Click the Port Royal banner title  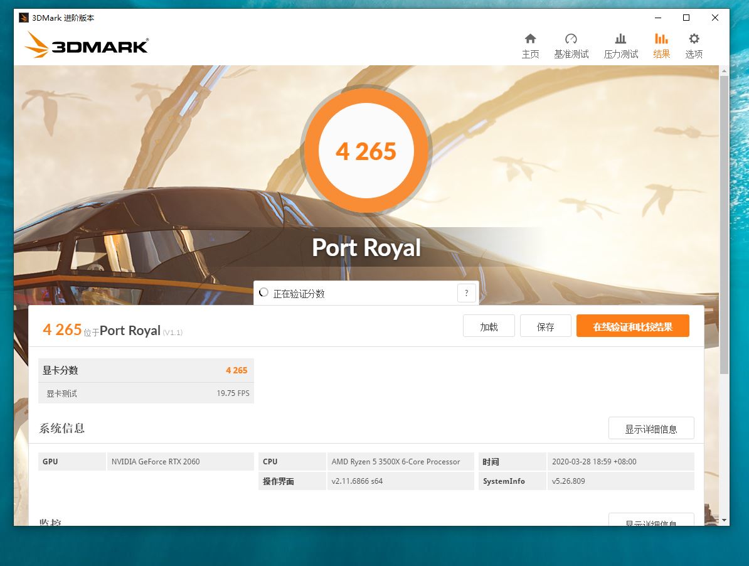[366, 247]
